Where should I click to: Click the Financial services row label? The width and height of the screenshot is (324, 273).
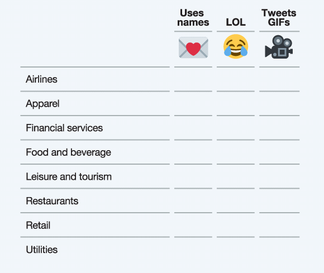click(64, 128)
